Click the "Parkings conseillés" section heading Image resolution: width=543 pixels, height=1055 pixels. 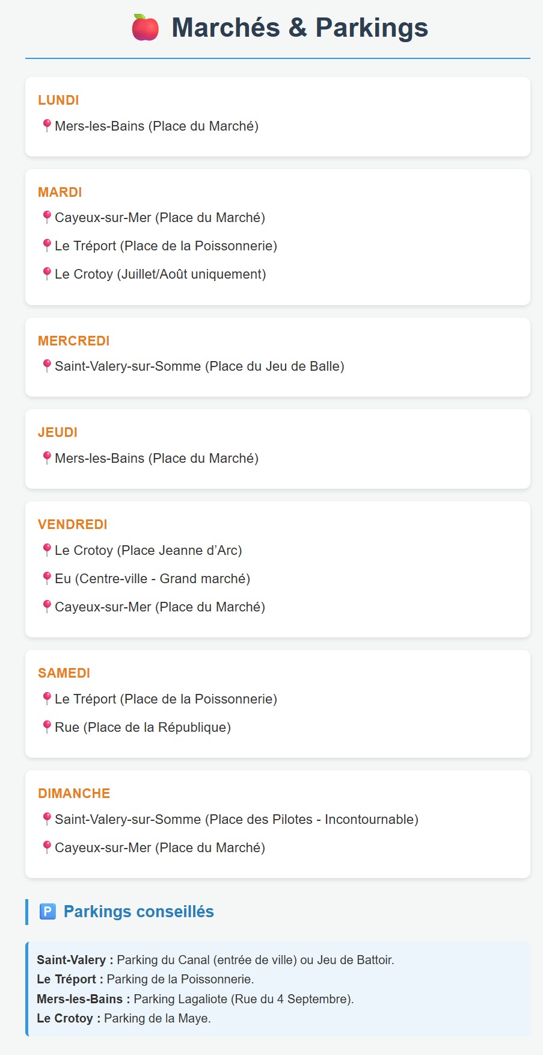138,912
